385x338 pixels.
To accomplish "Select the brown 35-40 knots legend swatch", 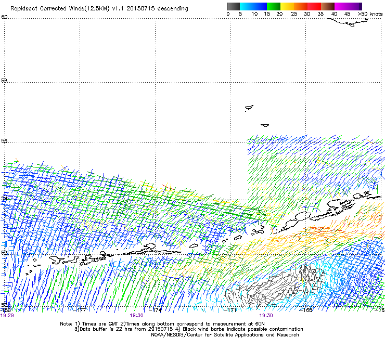I will point(328,6).
